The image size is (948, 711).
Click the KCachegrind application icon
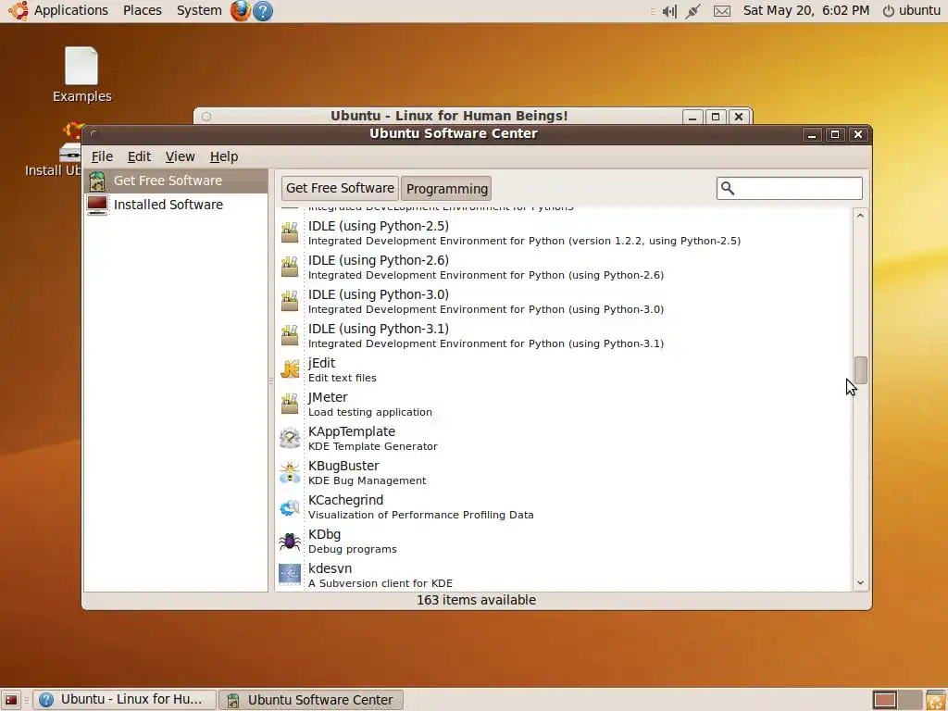[x=290, y=506]
